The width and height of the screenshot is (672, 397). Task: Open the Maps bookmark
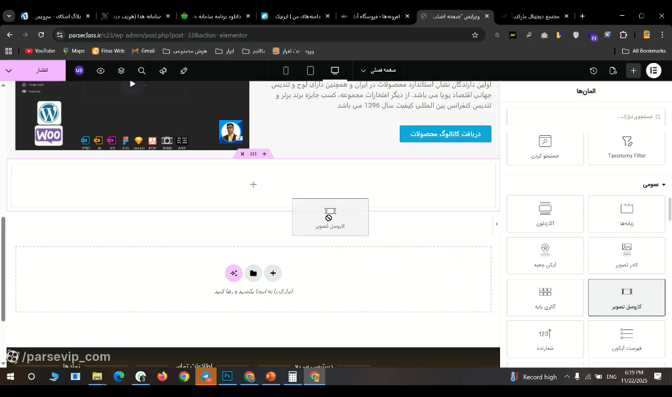73,51
